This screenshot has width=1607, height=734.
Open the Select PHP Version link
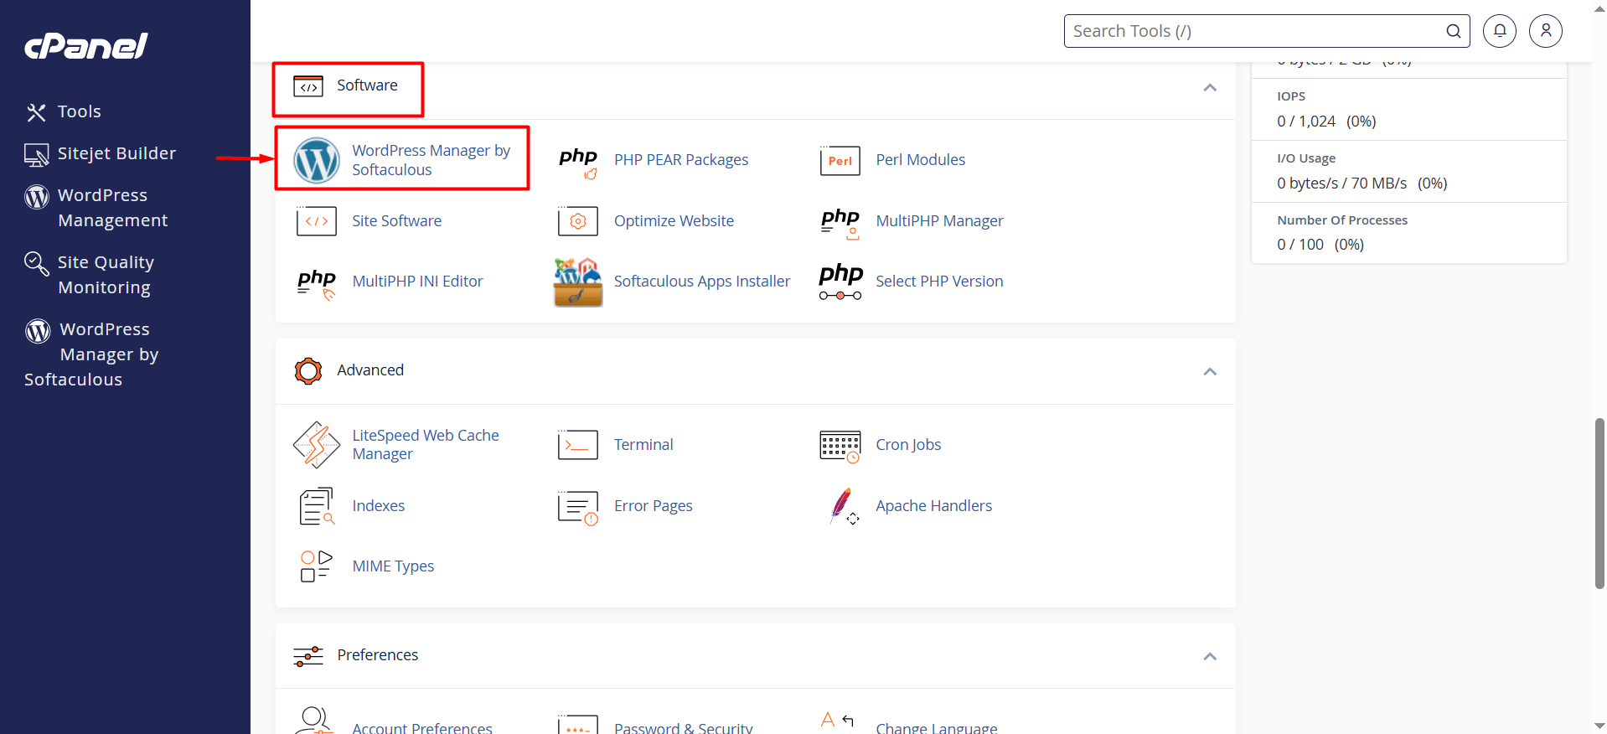point(939,282)
